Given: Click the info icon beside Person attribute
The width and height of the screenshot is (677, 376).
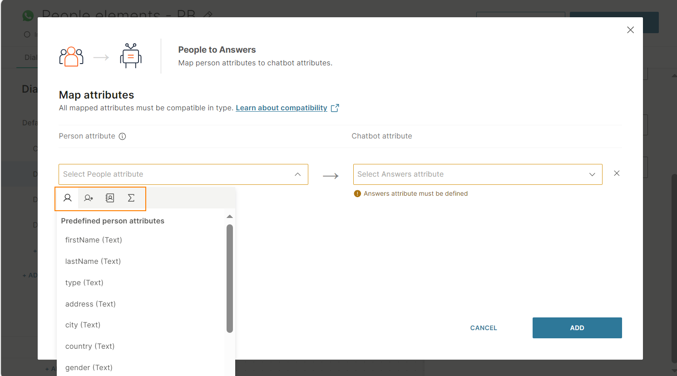Looking at the screenshot, I should click(122, 136).
